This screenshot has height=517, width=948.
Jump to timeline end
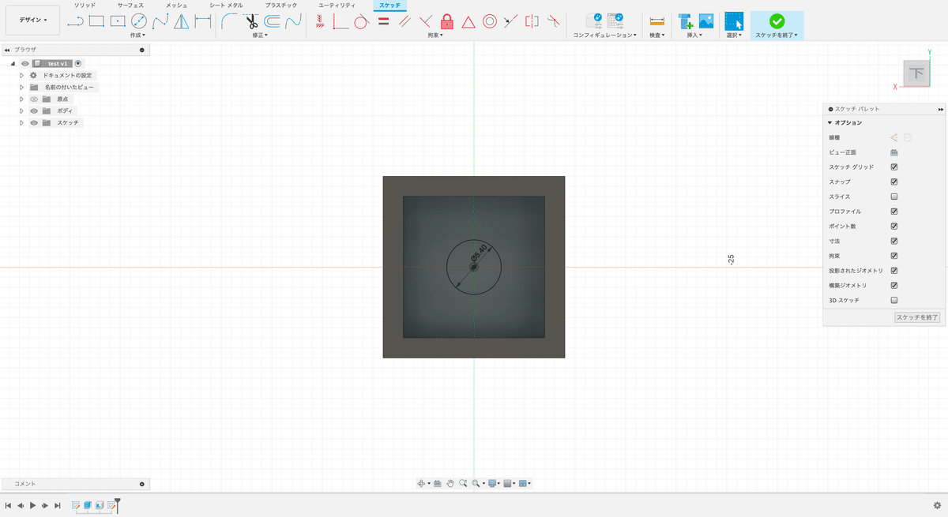tap(58, 505)
